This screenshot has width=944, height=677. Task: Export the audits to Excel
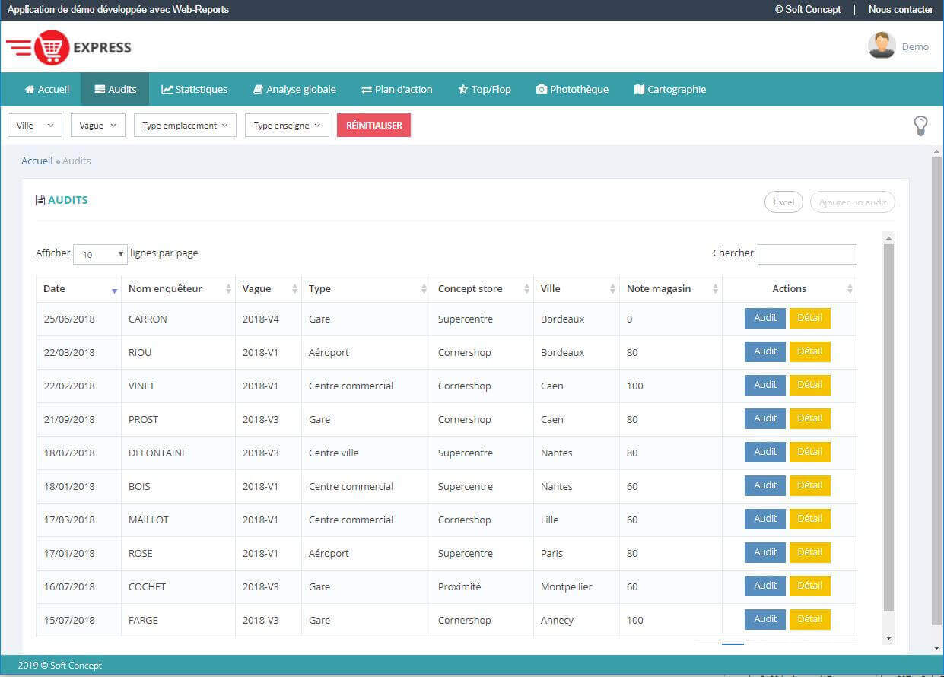pyautogui.click(x=783, y=202)
